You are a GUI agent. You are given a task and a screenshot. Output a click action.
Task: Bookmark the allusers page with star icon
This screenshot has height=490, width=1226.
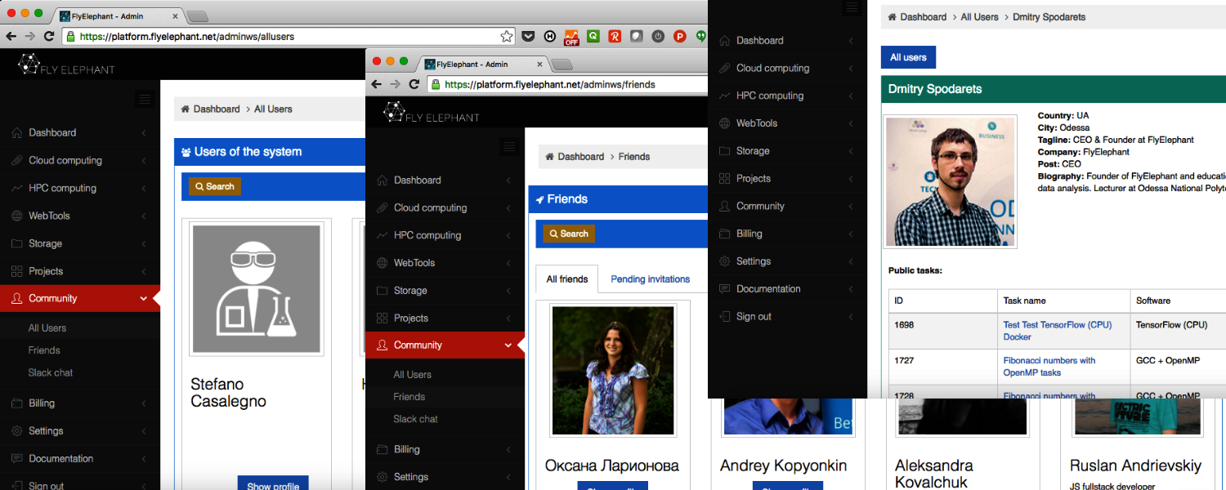point(507,36)
